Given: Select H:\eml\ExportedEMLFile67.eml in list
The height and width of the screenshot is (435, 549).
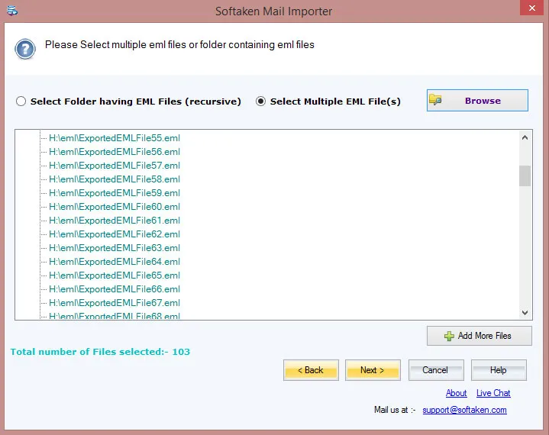Looking at the screenshot, I should (115, 303).
